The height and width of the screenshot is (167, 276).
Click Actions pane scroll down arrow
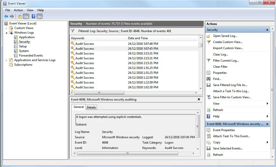tap(272, 157)
